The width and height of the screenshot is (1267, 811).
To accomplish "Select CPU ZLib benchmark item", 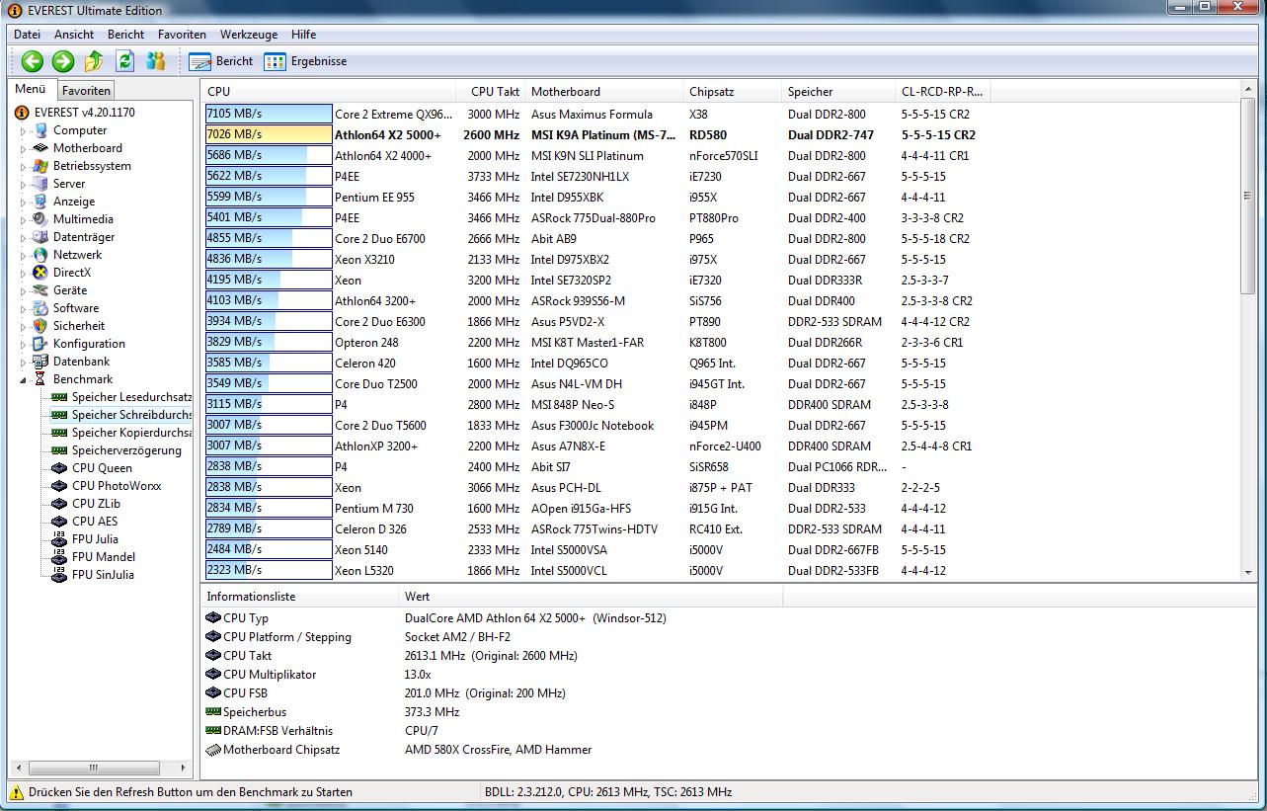I will pos(96,504).
